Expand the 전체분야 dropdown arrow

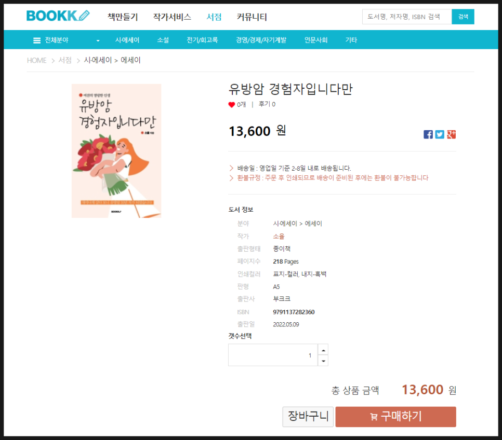coord(98,40)
